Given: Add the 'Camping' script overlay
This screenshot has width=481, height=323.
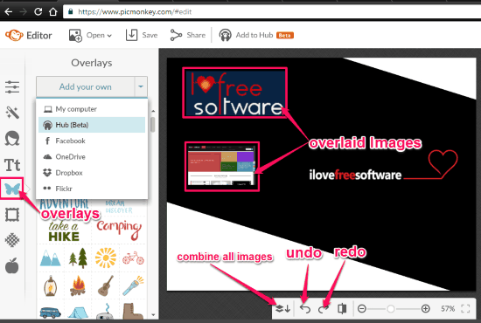Looking at the screenshot, I should pyautogui.click(x=119, y=230).
